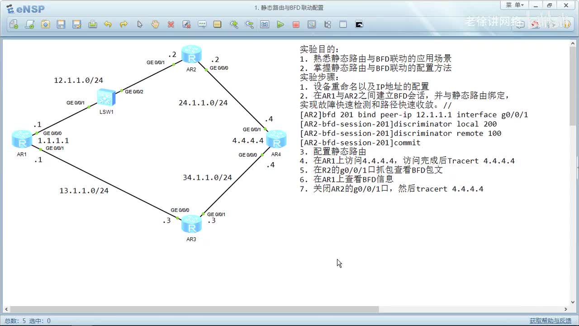This screenshot has width=579, height=326.
Task: Click the 12.1.1.0/24 network label
Action: [79, 81]
